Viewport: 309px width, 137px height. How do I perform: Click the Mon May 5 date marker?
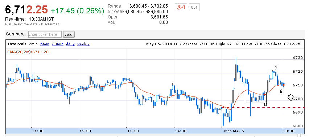click(x=234, y=131)
